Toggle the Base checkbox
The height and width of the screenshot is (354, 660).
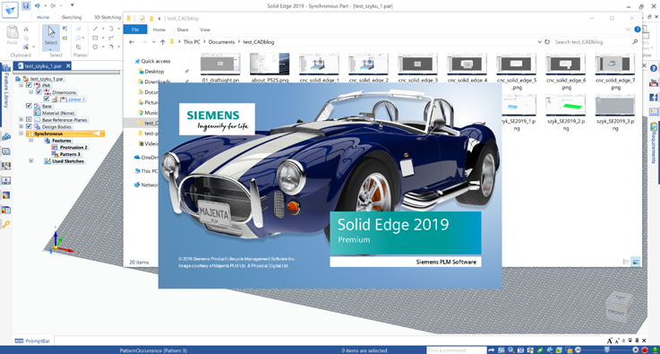coord(29,106)
